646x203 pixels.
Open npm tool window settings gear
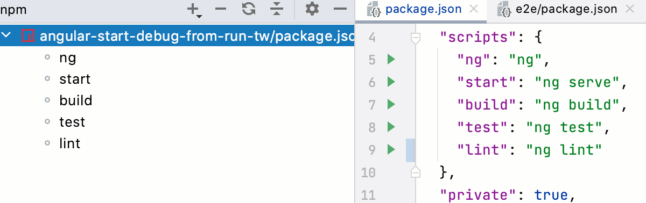click(x=312, y=9)
